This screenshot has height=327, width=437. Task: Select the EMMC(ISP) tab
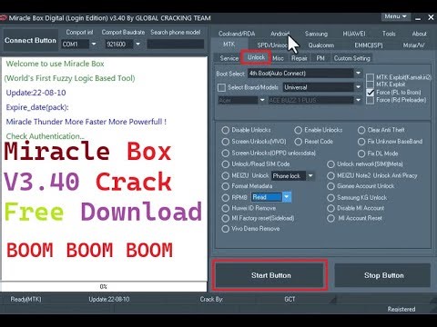pos(369,45)
